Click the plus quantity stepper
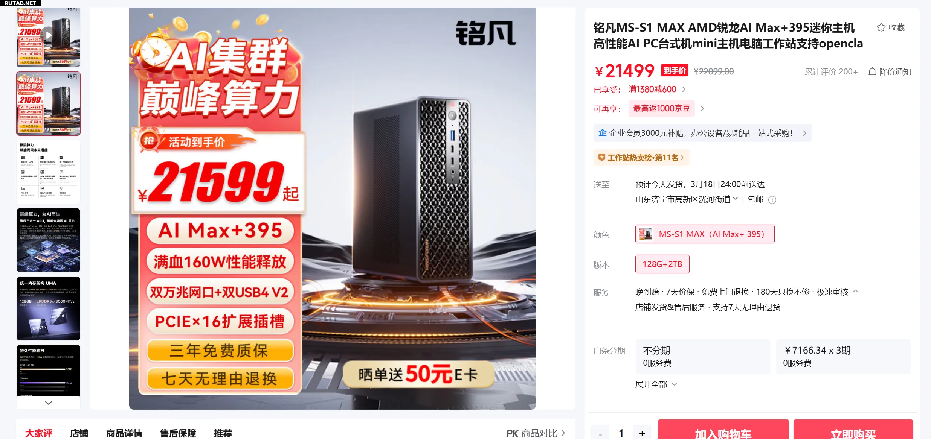Image resolution: width=931 pixels, height=439 pixels. (642, 433)
